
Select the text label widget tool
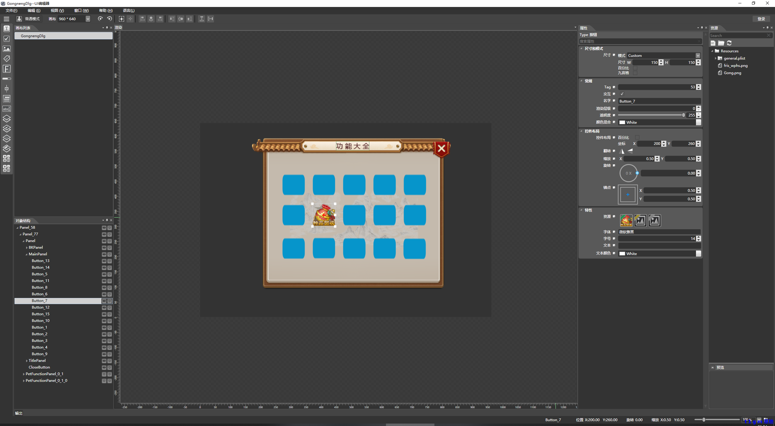coord(7,29)
